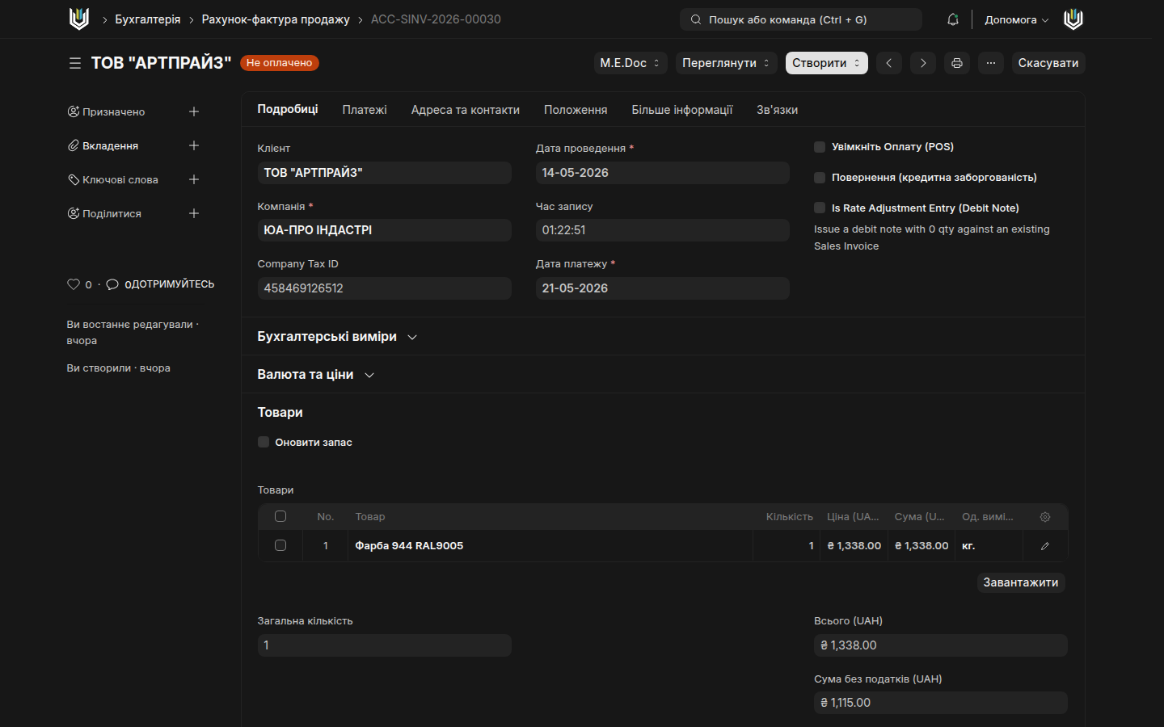Click the Завантажити button

click(x=1020, y=582)
